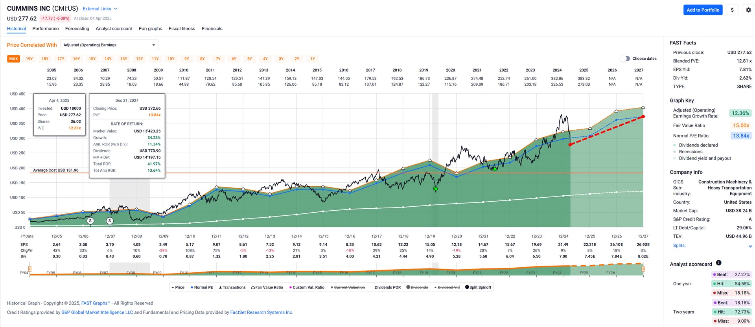Click the second S split marker on chart
The image size is (755, 327).
(110, 221)
